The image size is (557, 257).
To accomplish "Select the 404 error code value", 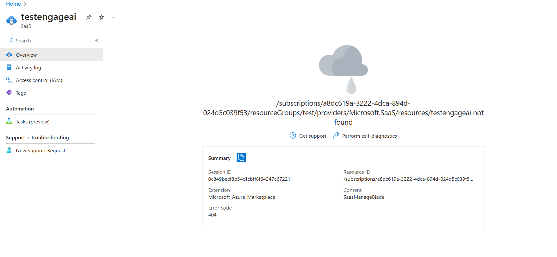I will 212,215.
